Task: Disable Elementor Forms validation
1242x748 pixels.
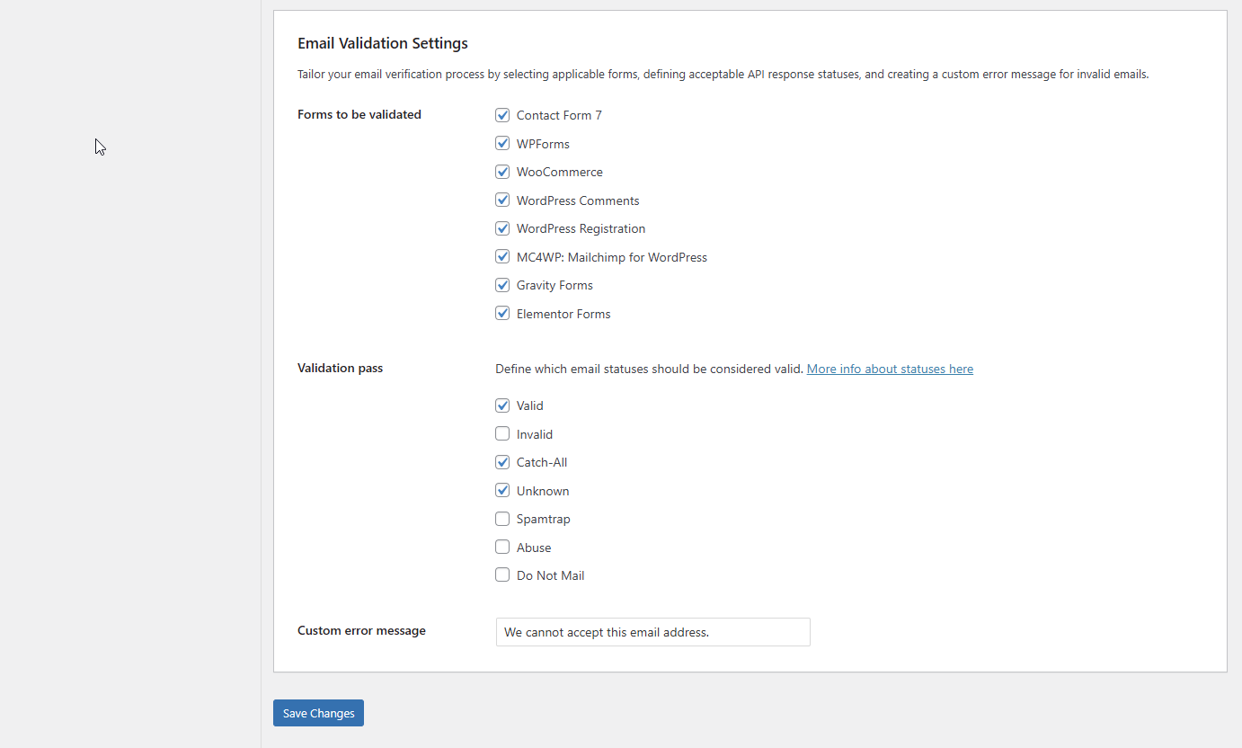Action: pos(502,313)
